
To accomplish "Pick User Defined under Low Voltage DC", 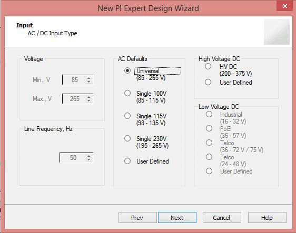I will coord(209,171).
